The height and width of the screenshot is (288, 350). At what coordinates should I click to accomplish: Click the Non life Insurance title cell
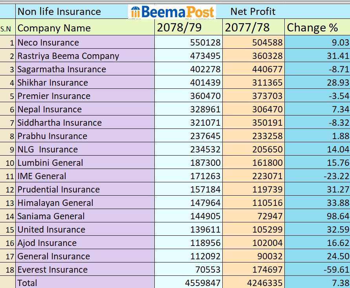click(x=59, y=12)
